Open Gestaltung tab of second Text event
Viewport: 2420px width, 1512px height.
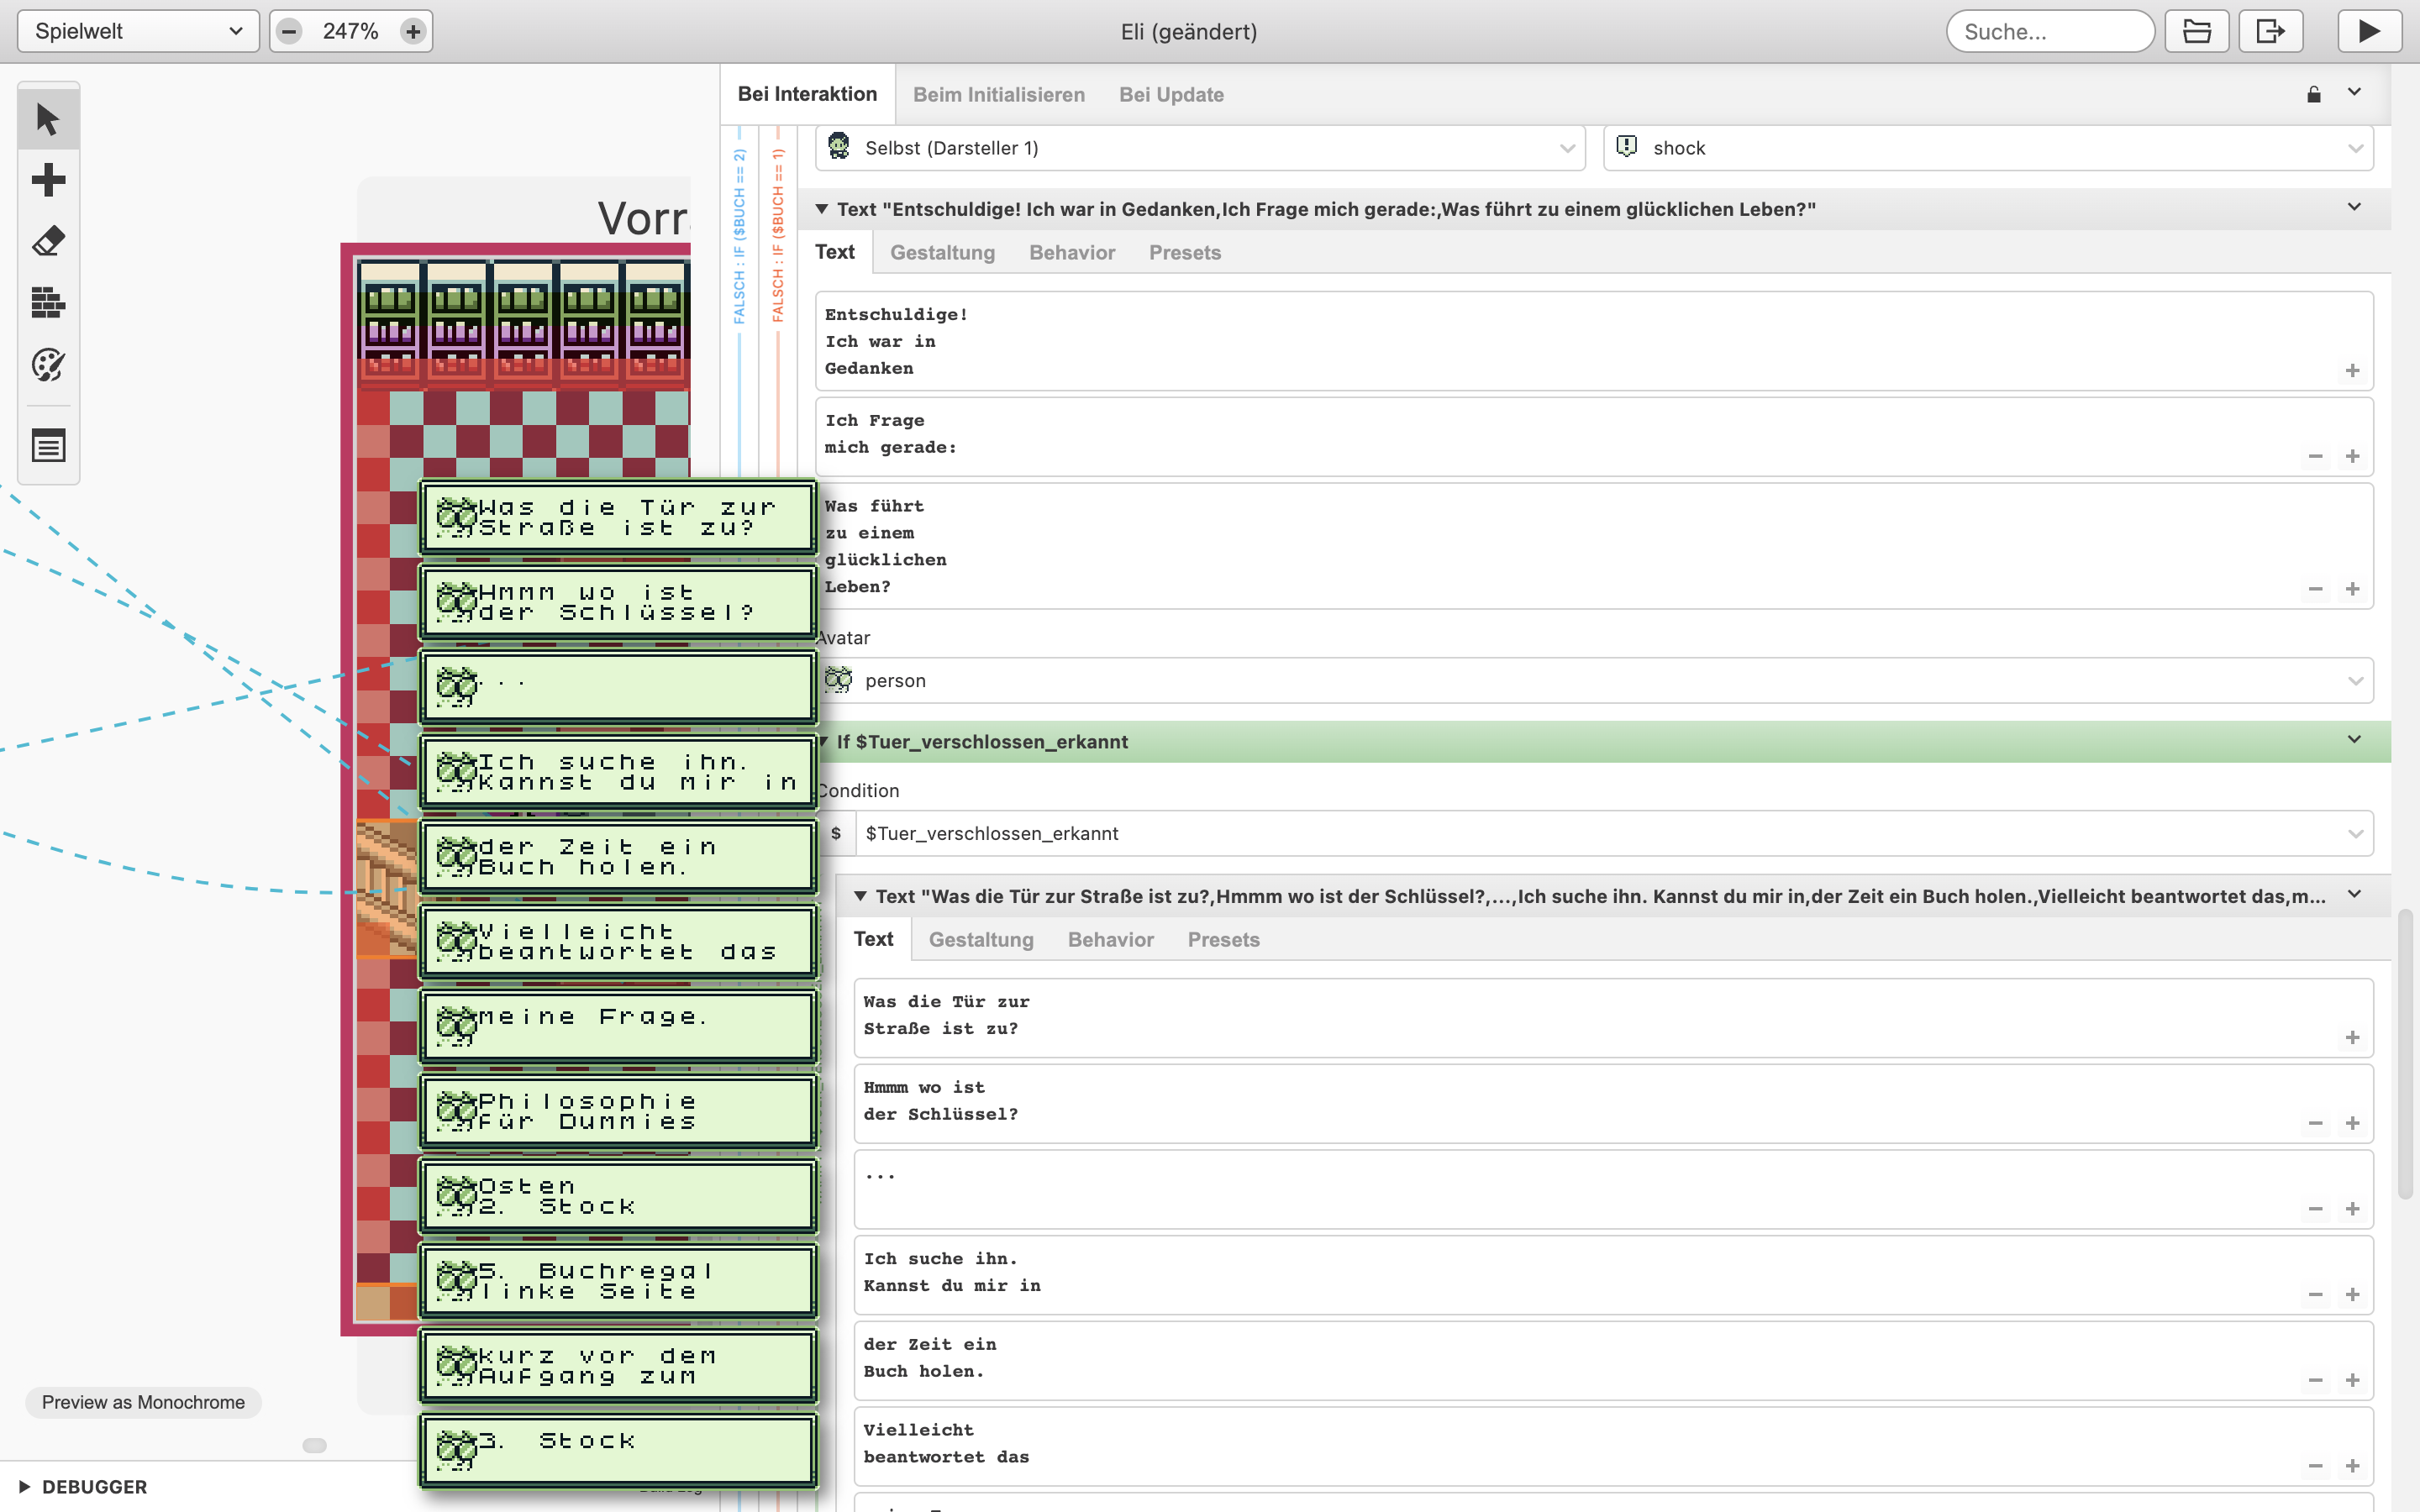pyautogui.click(x=981, y=940)
